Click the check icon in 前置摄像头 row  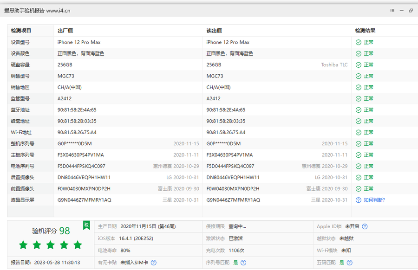click(359, 189)
